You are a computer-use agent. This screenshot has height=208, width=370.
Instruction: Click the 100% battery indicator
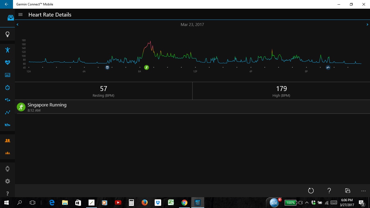[290, 203]
